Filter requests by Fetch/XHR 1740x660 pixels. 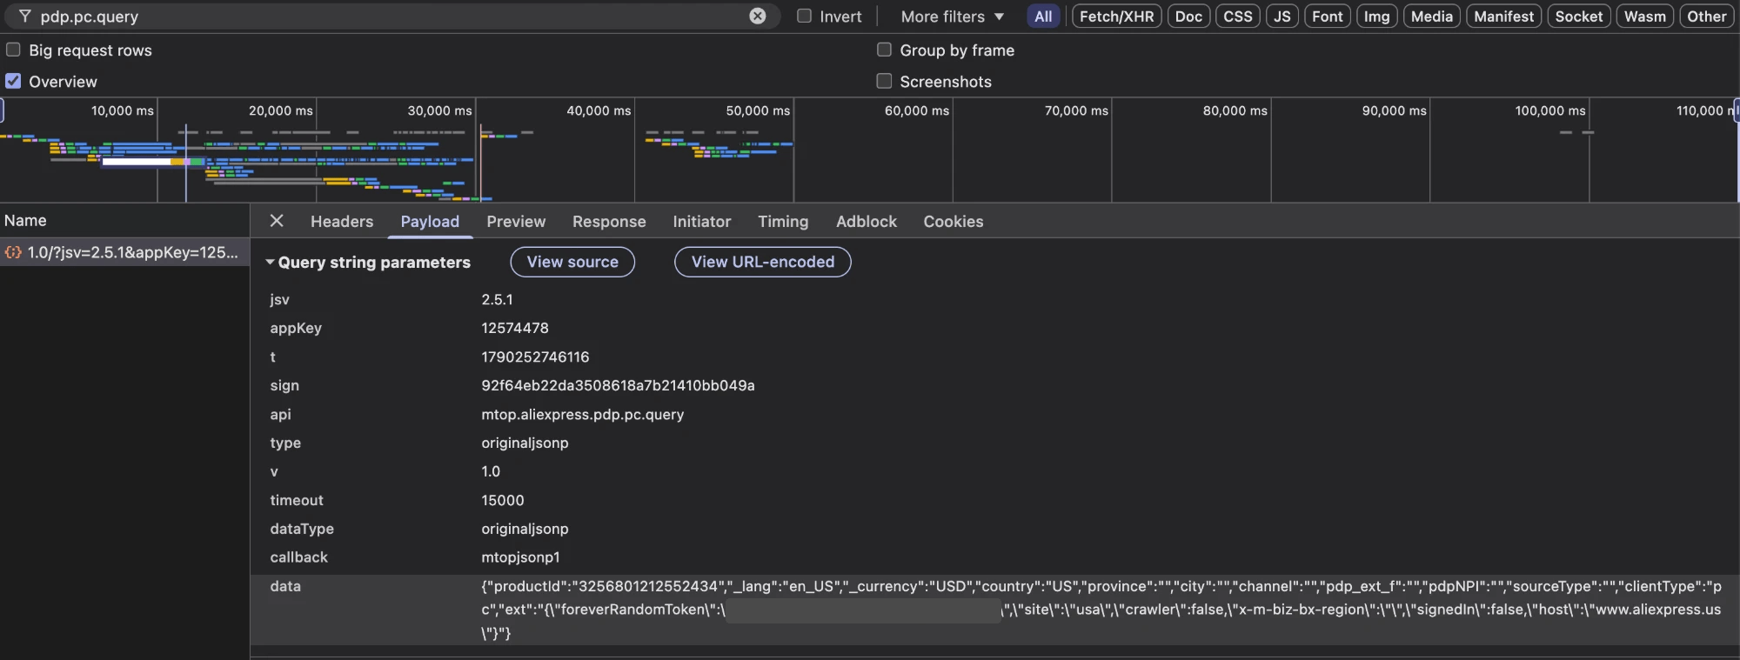pyautogui.click(x=1117, y=17)
